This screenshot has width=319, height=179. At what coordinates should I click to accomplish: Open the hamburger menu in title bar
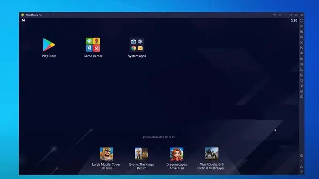pos(280,15)
